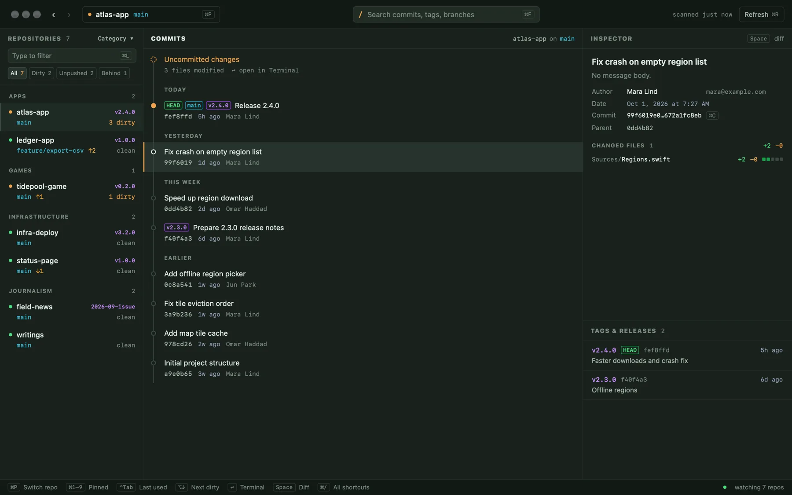This screenshot has height=495, width=792.
Task: Filter repositories by All
Action: click(17, 73)
